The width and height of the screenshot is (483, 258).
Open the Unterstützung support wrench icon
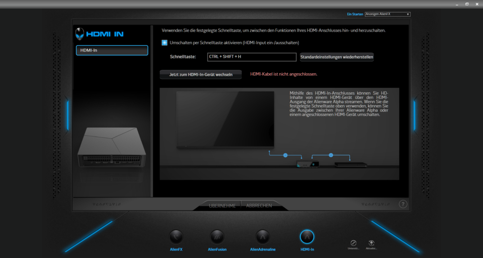click(x=353, y=243)
